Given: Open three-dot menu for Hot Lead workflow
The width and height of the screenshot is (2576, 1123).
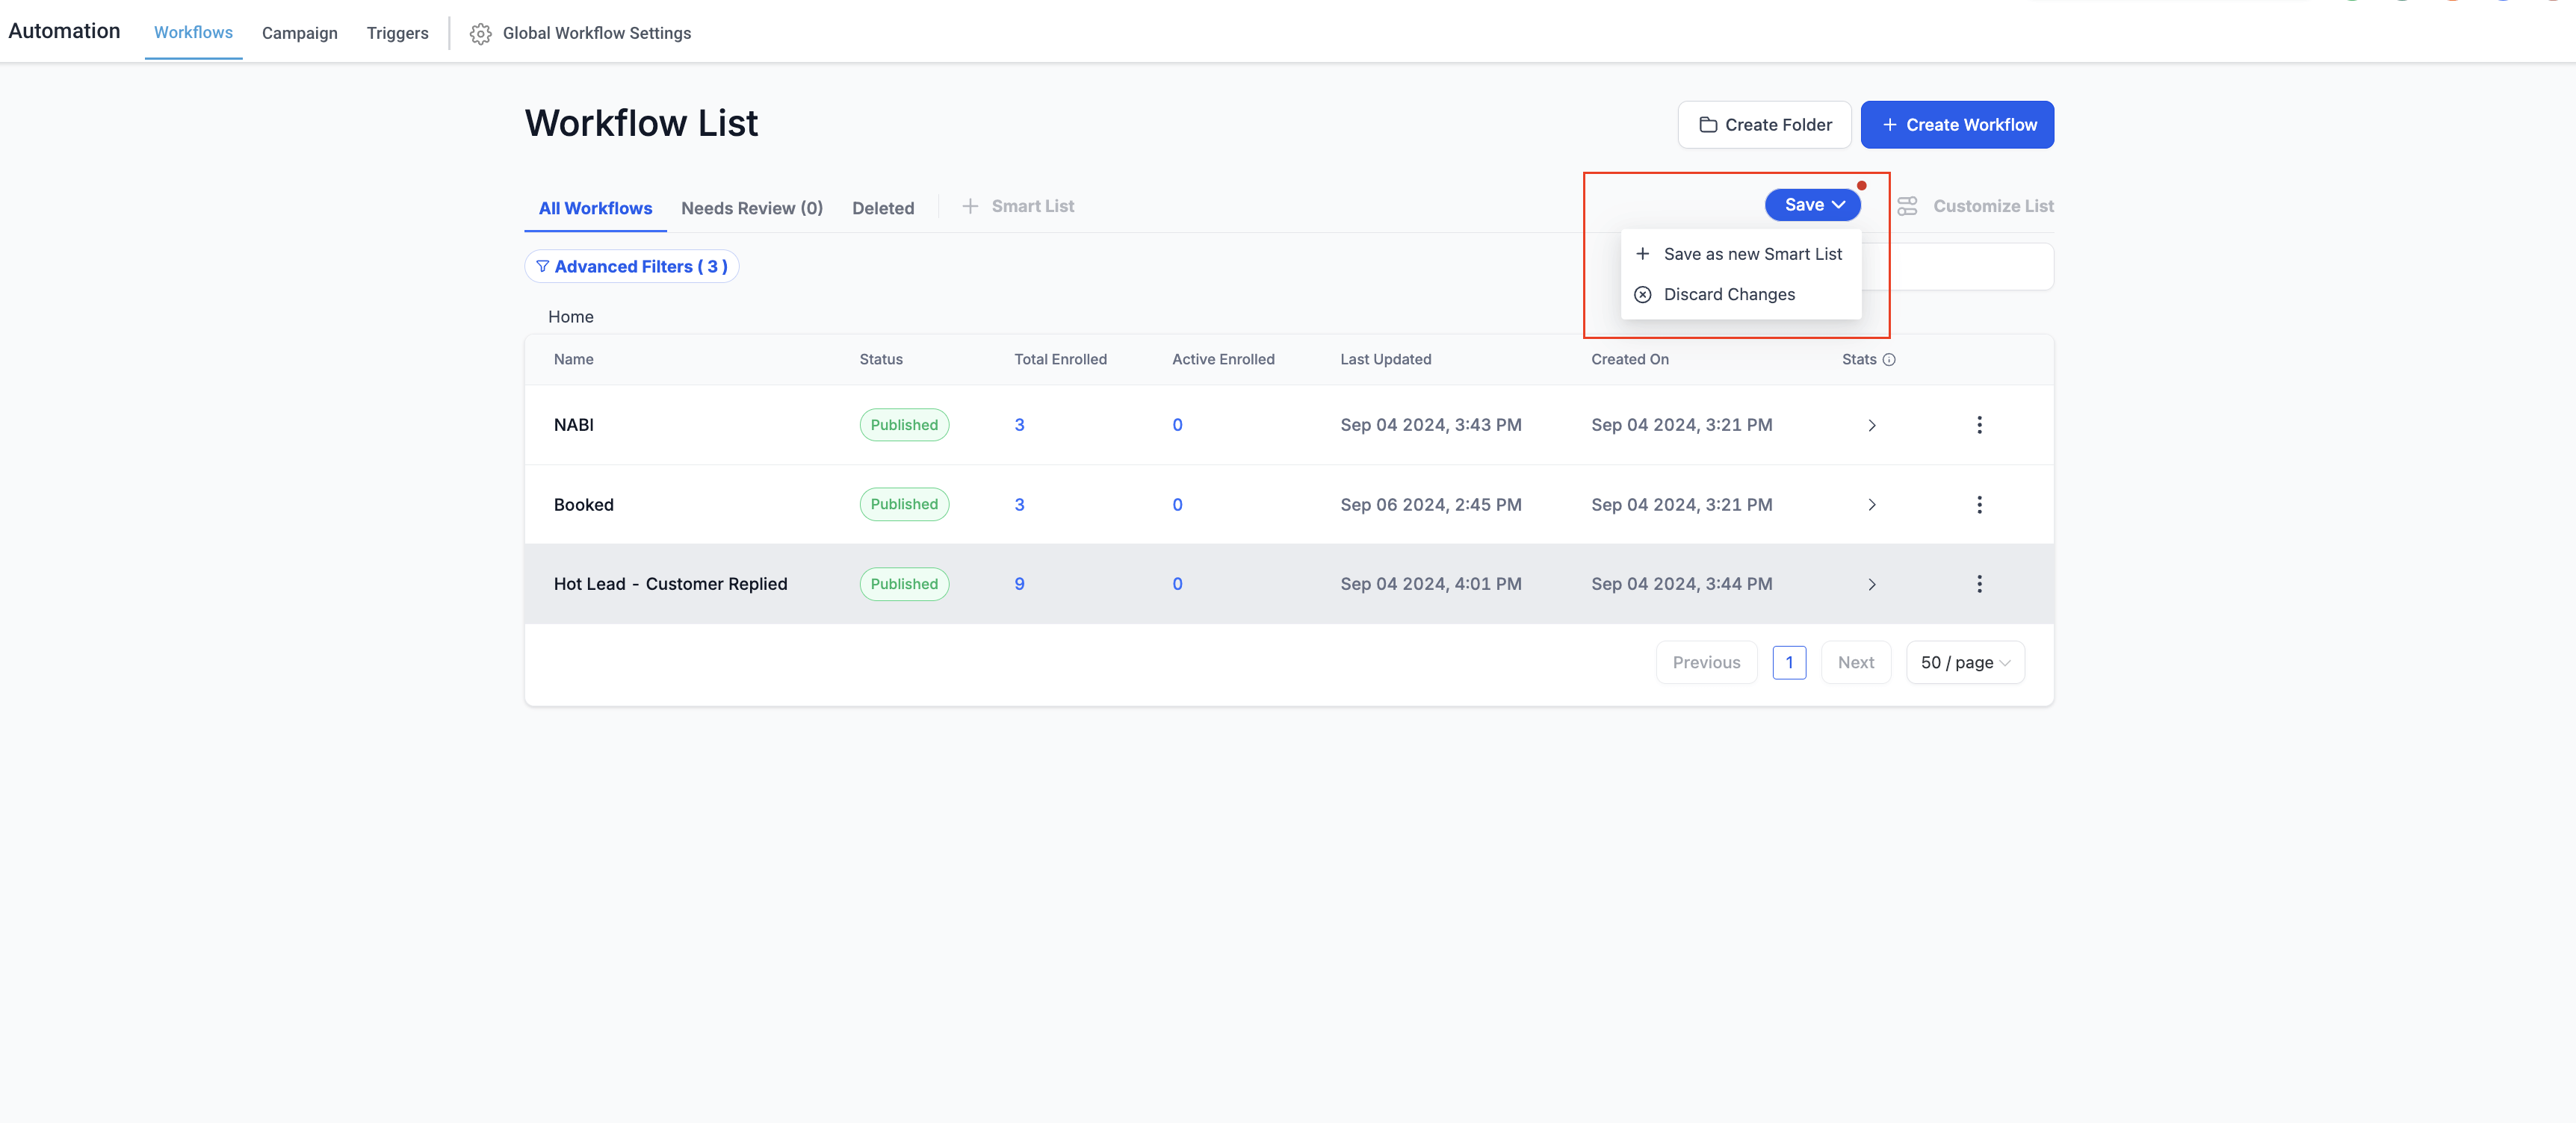Looking at the screenshot, I should [1979, 583].
